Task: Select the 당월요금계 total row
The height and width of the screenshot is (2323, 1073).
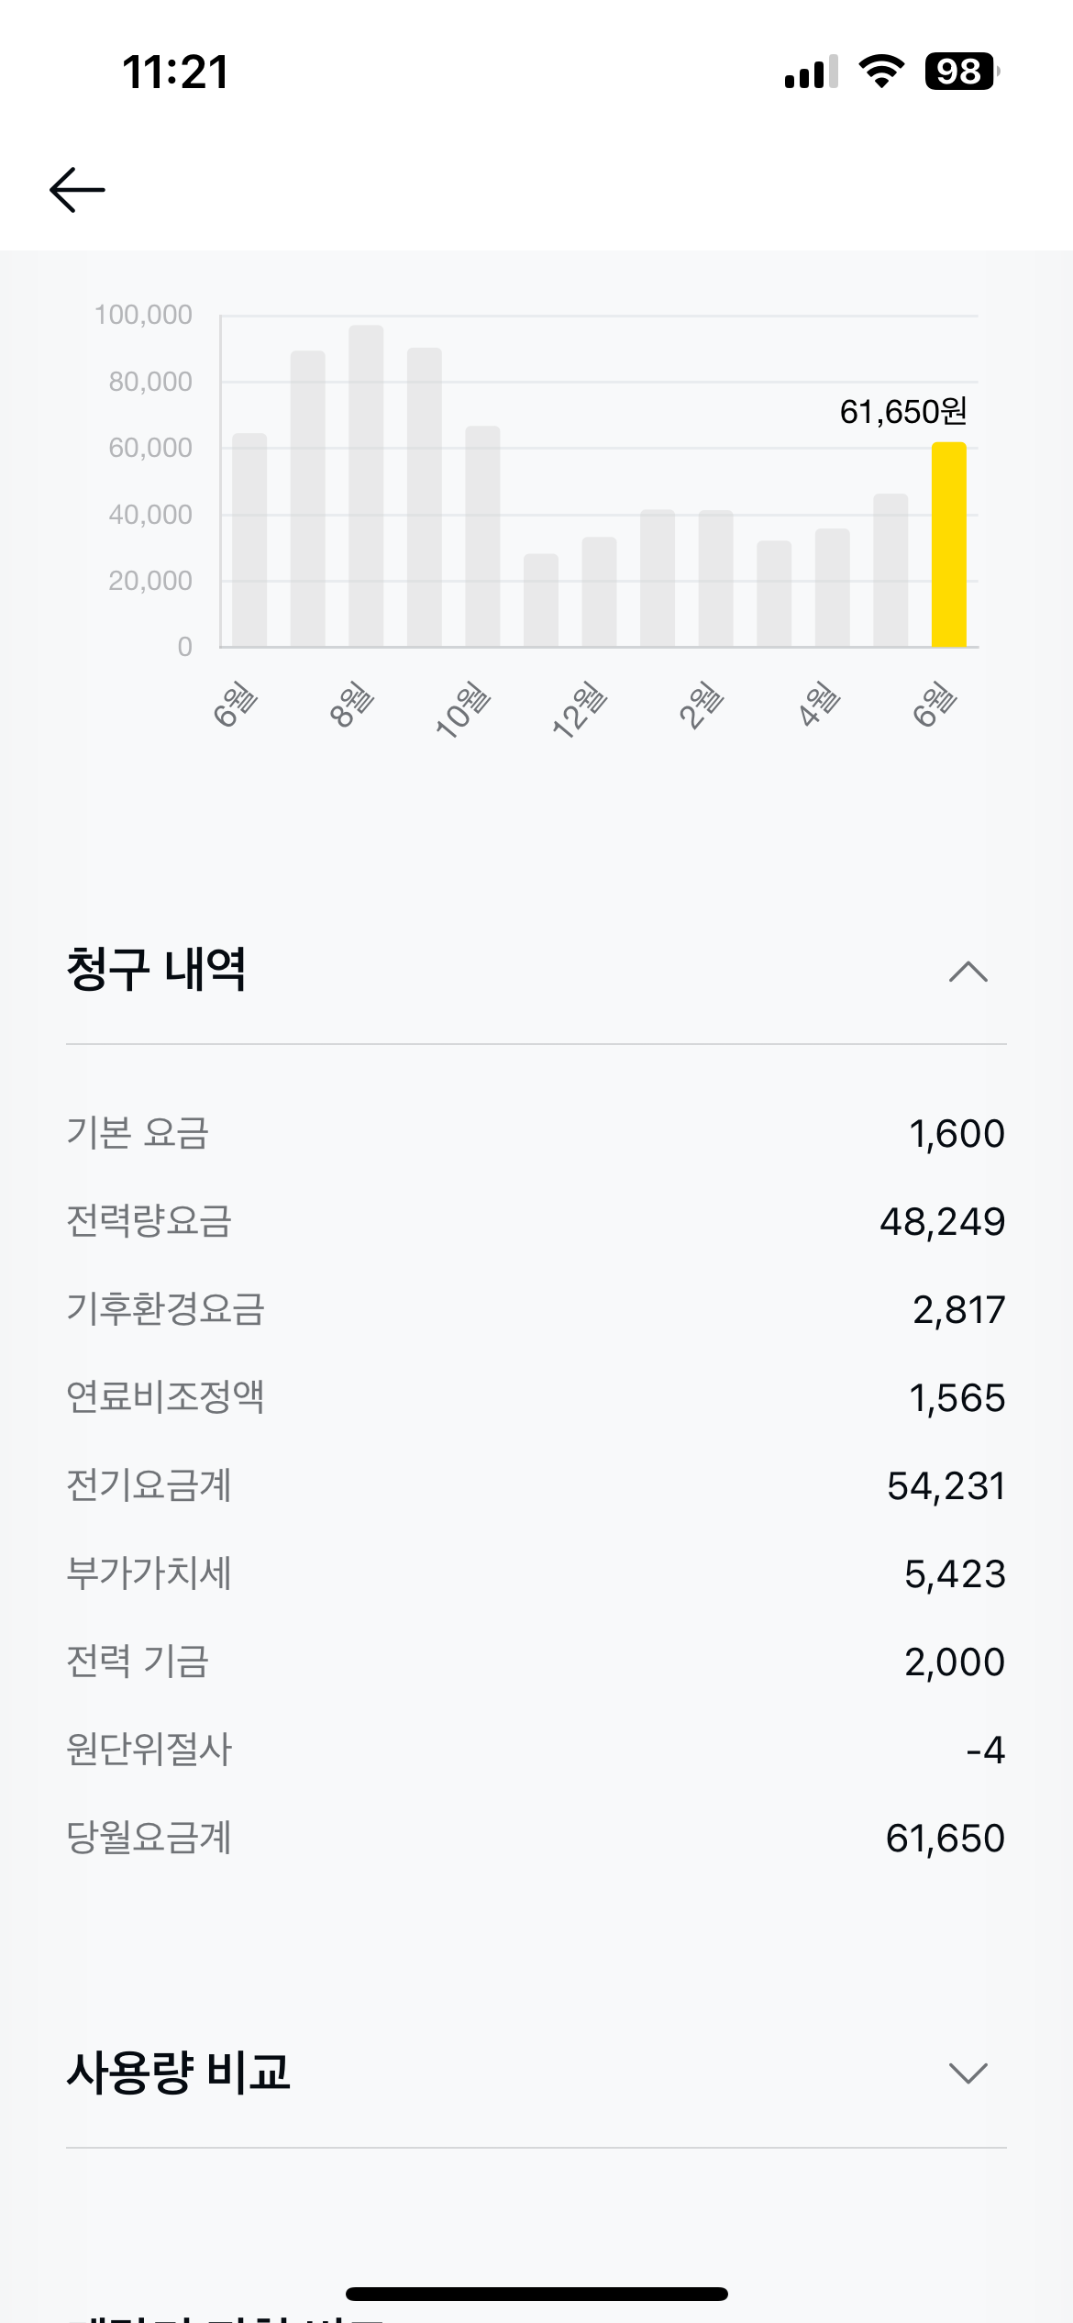Action: pyautogui.click(x=536, y=1839)
